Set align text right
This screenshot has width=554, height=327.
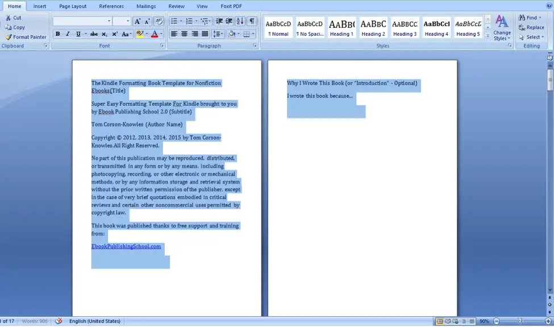pos(195,34)
